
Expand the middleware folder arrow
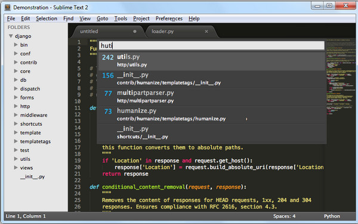coord(16,115)
